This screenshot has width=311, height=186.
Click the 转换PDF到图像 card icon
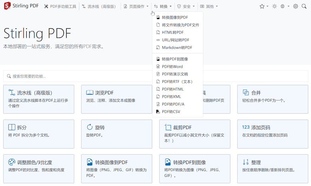pos(168,162)
